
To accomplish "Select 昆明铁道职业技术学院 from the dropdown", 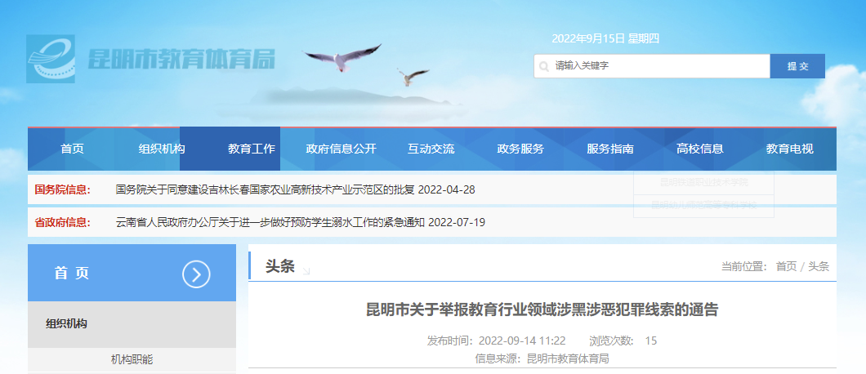I will [x=703, y=182].
